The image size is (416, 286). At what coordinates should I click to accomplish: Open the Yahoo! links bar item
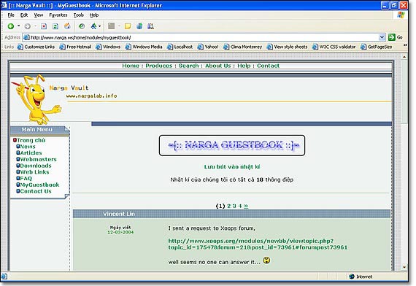click(208, 47)
